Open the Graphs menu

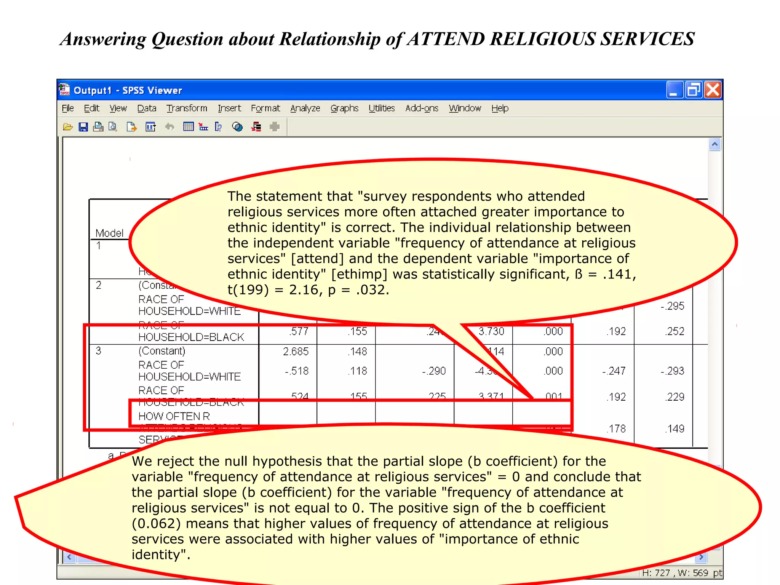click(344, 108)
